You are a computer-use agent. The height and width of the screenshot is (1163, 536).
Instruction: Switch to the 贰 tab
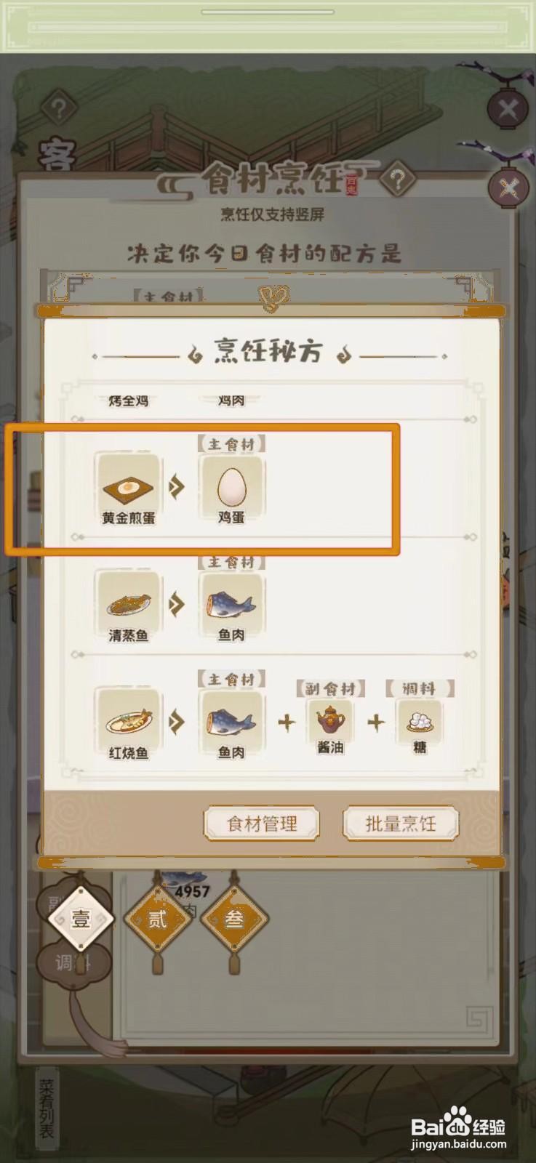tap(158, 919)
